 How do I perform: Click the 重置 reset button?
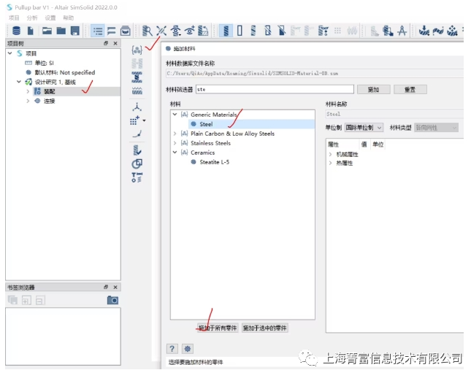(x=410, y=90)
